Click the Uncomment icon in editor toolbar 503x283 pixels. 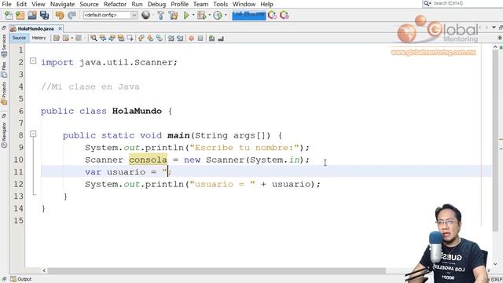(x=221, y=39)
